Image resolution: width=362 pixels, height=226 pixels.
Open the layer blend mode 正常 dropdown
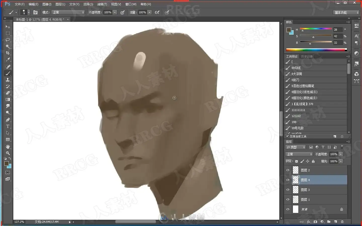click(x=299, y=154)
